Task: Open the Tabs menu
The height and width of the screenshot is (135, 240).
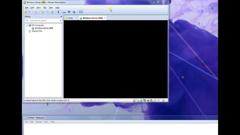Action: point(51,7)
